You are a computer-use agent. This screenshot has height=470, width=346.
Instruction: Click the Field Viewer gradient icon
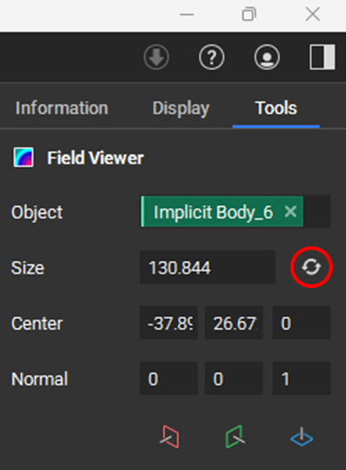[23, 157]
